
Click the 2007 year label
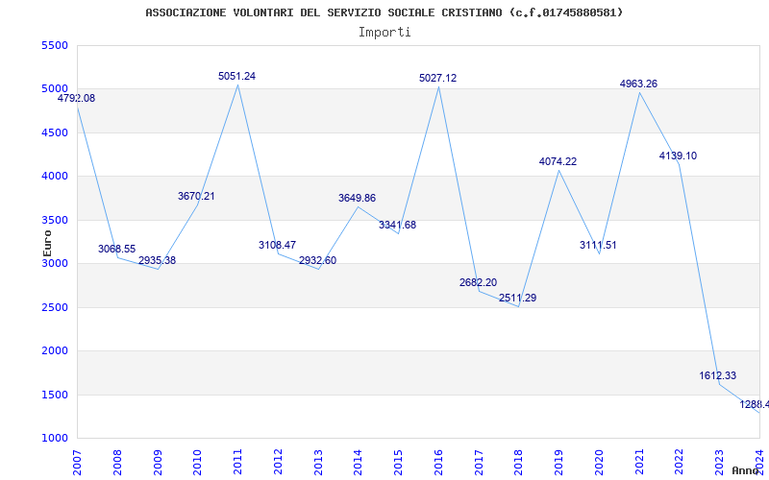click(x=77, y=463)
